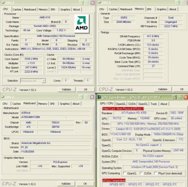Minimize the top-right CPU-Z Memory window
The width and height of the screenshot is (188, 187).
(178, 2)
